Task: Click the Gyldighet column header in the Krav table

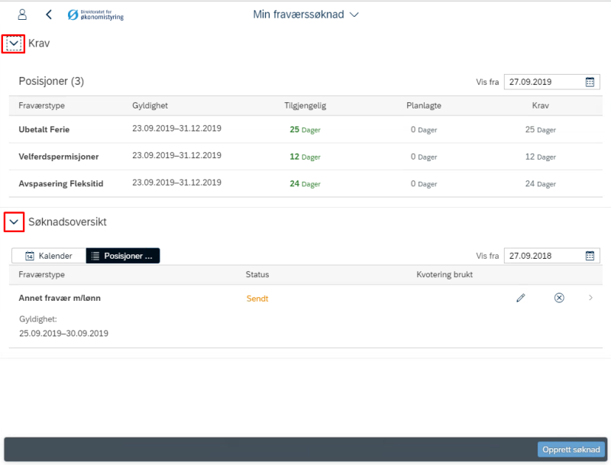Action: pos(150,105)
